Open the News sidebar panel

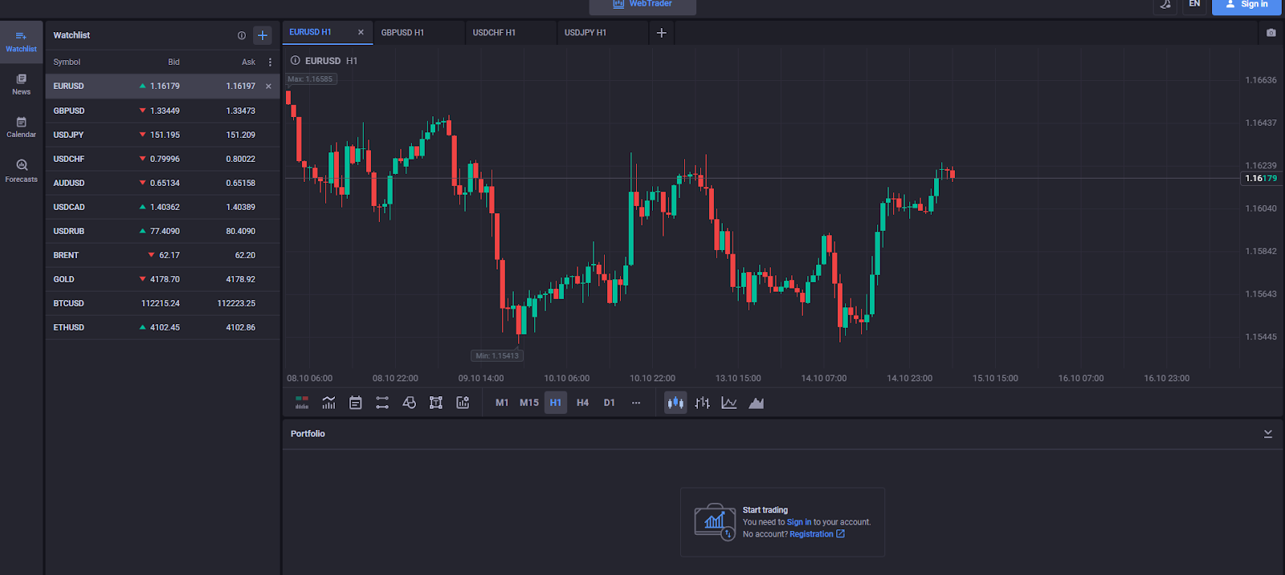[x=22, y=83]
